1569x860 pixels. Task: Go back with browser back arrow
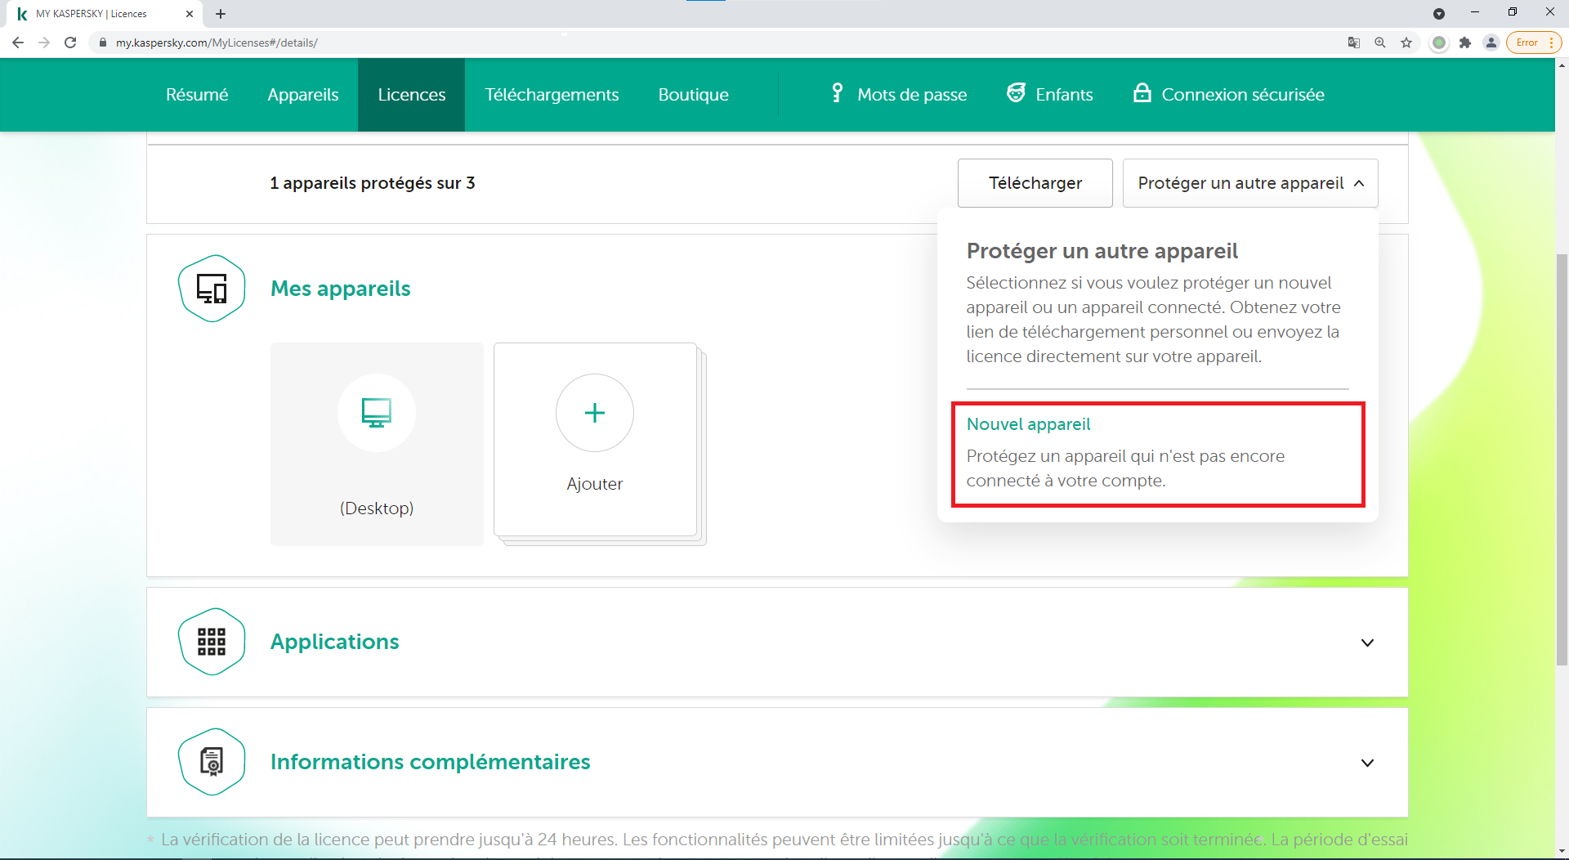click(x=18, y=43)
